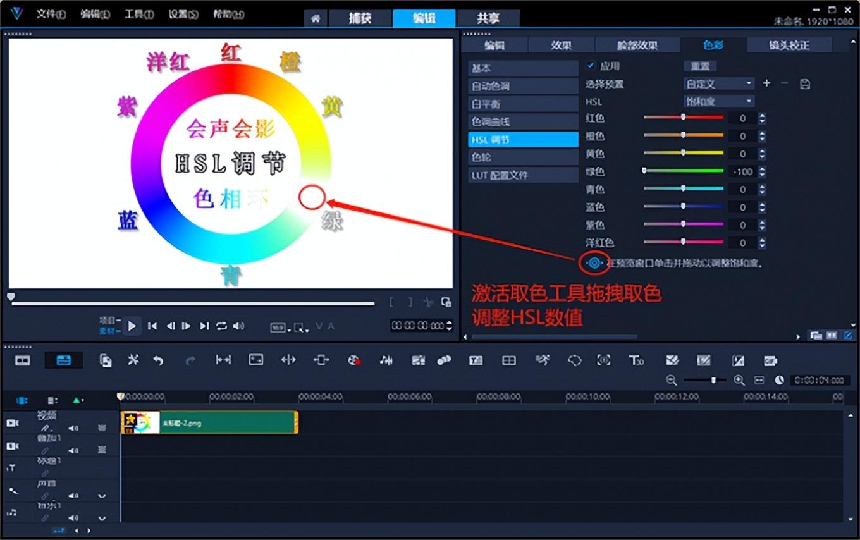Open the 工具 Tools menu
This screenshot has width=860, height=540.
point(139,14)
